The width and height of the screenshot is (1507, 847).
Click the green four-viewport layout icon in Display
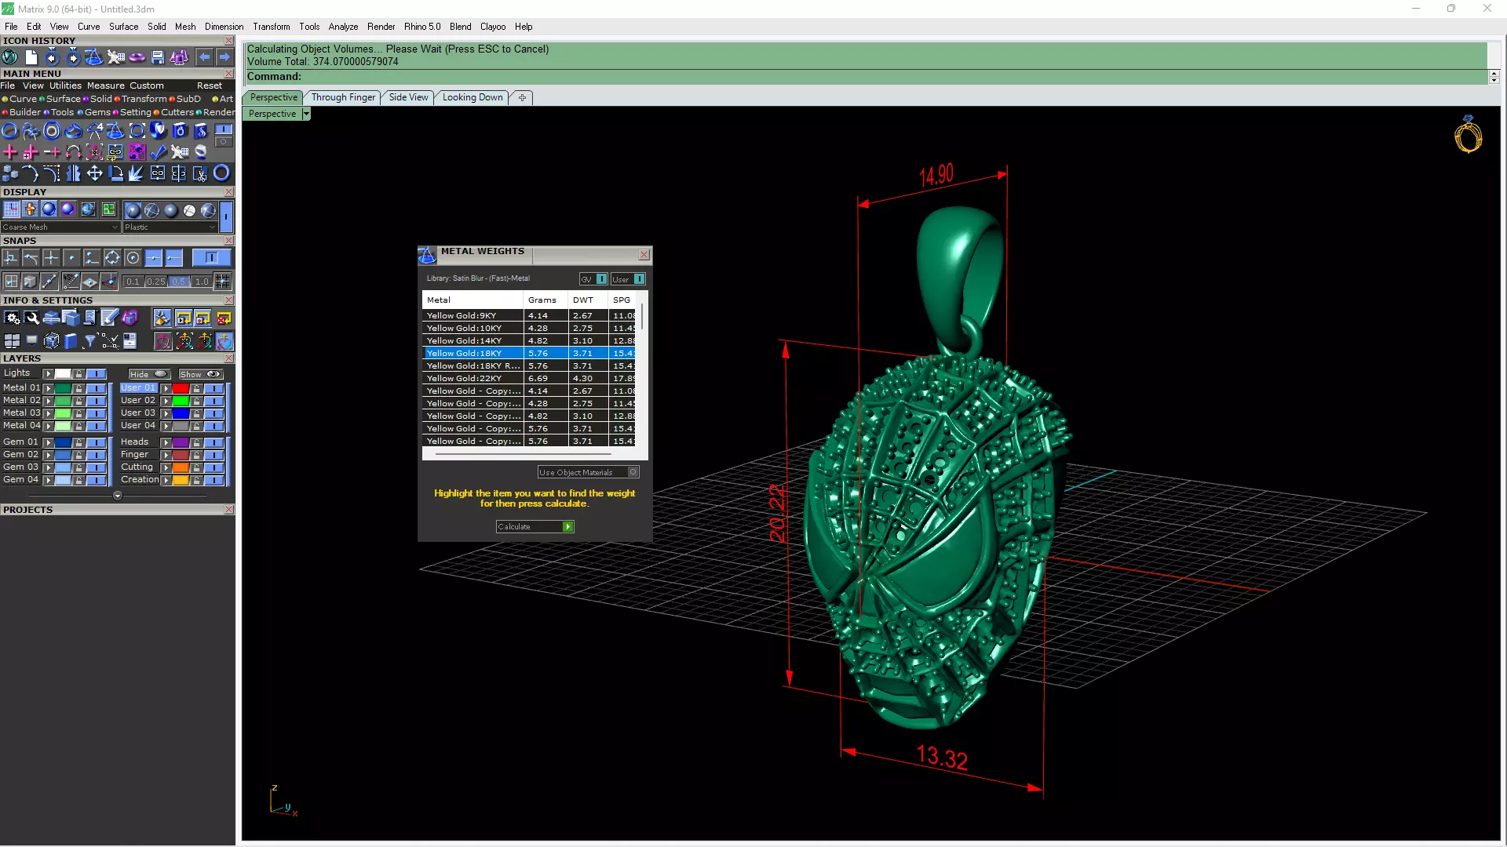click(108, 209)
